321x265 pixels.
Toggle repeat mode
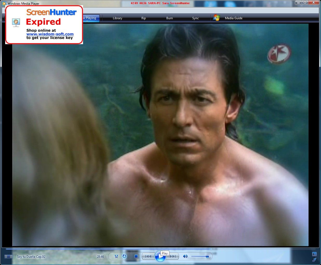click(x=125, y=256)
